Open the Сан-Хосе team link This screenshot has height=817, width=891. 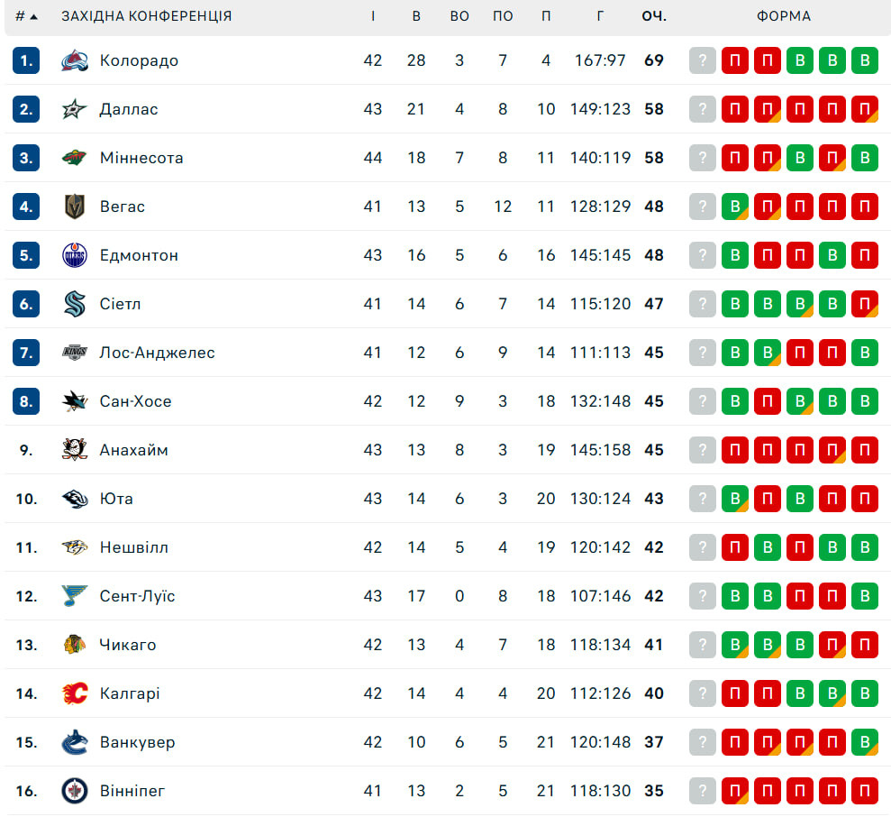(135, 401)
